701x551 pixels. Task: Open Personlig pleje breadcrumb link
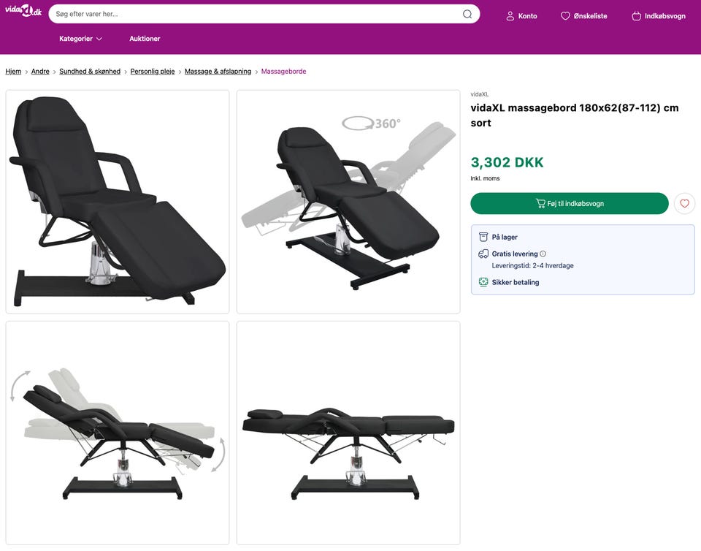point(153,72)
